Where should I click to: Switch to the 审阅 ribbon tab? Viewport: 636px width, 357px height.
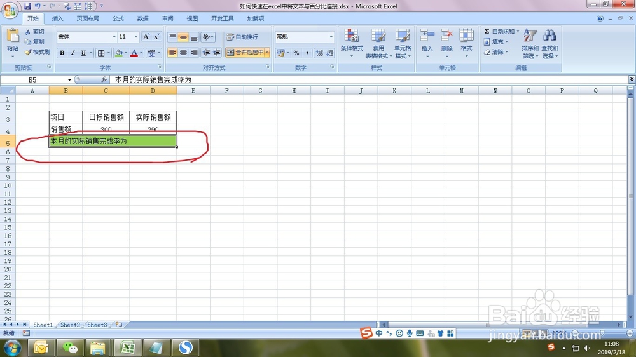click(167, 18)
